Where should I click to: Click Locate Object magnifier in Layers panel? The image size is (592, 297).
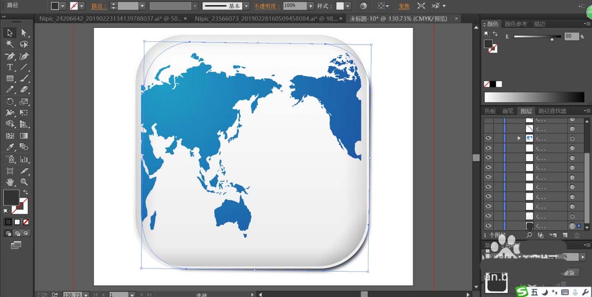529,235
